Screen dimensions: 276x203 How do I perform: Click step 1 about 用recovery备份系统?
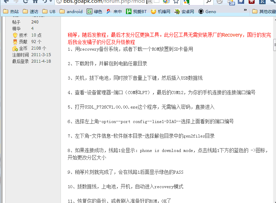(130, 49)
